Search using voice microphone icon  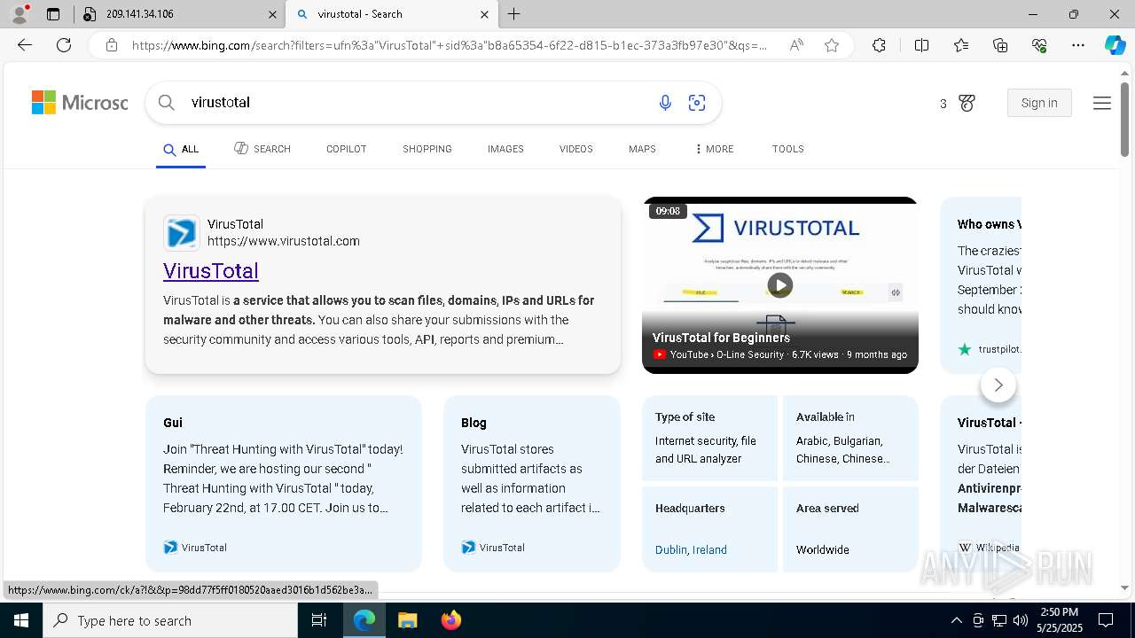tap(665, 103)
